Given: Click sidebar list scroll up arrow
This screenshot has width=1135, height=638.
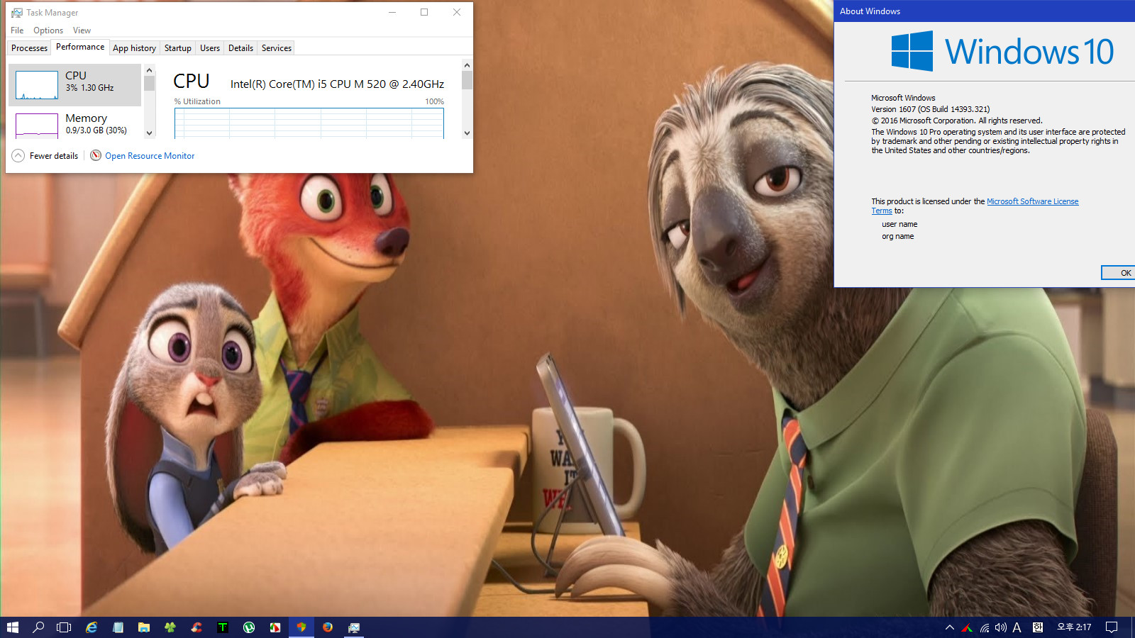Looking at the screenshot, I should 149,70.
